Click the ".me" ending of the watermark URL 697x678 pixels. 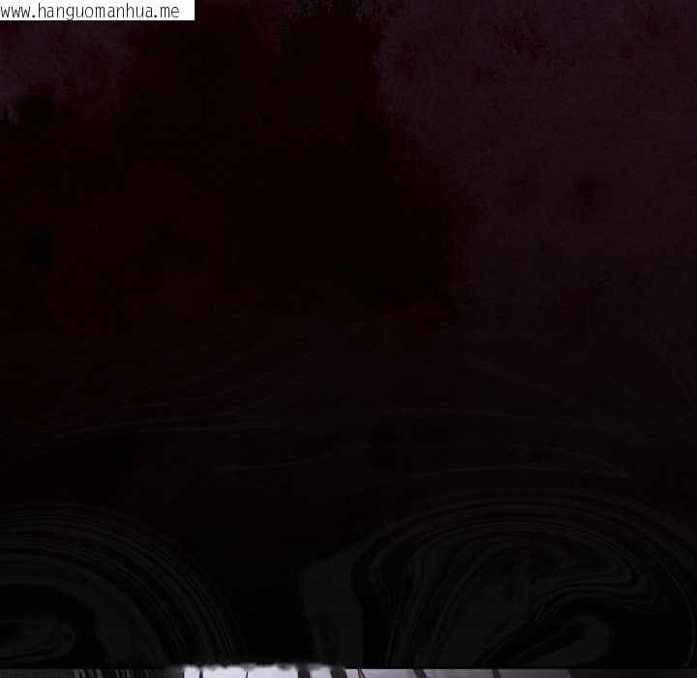167,11
